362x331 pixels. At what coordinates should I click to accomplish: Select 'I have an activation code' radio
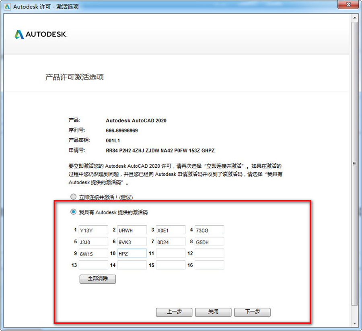coord(73,212)
